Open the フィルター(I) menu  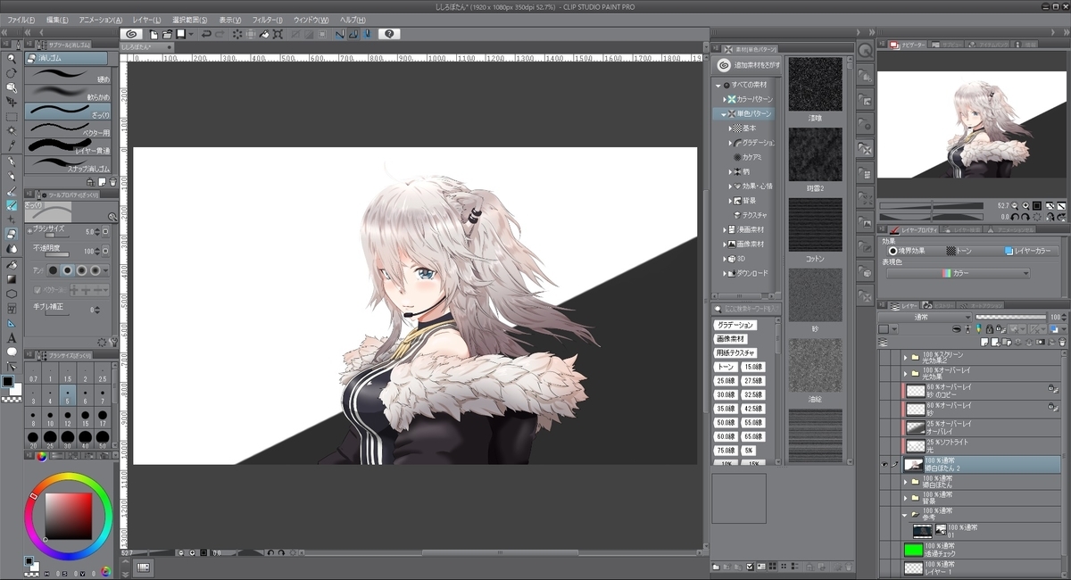(x=267, y=20)
